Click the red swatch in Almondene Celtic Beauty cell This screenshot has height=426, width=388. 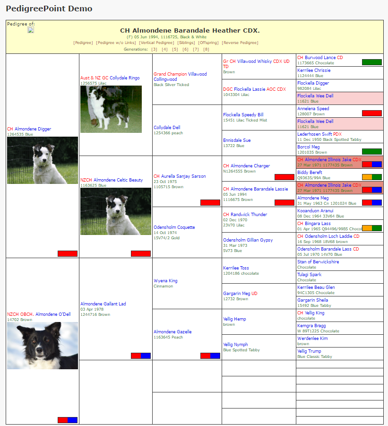141,254
